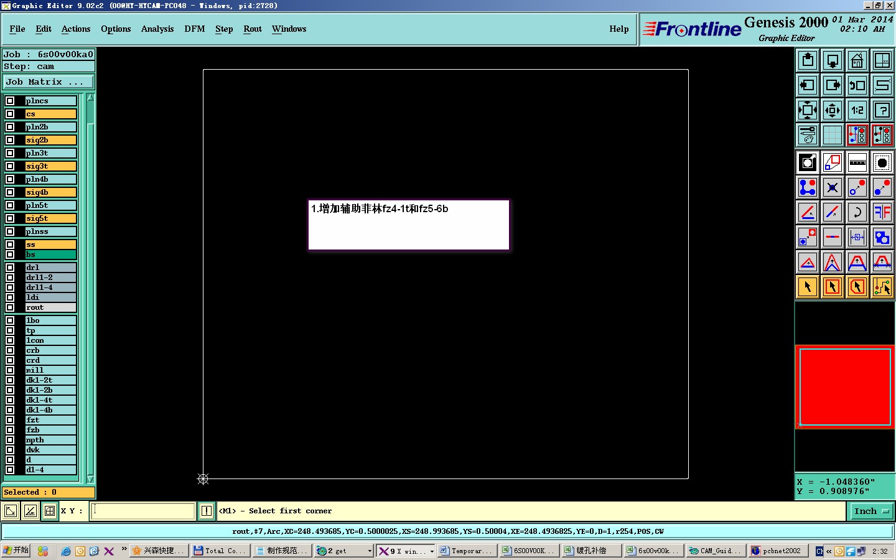Select the layer name d1-4
The height and width of the screenshot is (560, 896).
[x=50, y=470]
